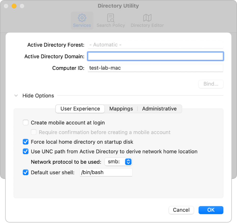237x223 pixels.
Task: Focus the Active Directory Domain field
Action: [x=155, y=56]
